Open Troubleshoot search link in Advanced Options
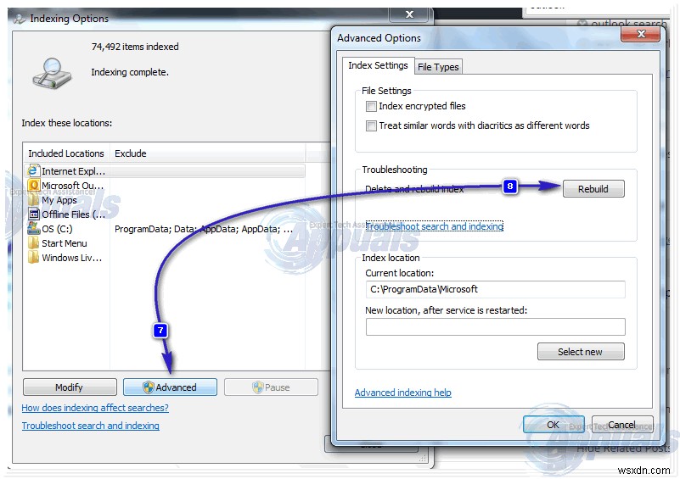Viewport: 680px width, 479px height. point(435,226)
